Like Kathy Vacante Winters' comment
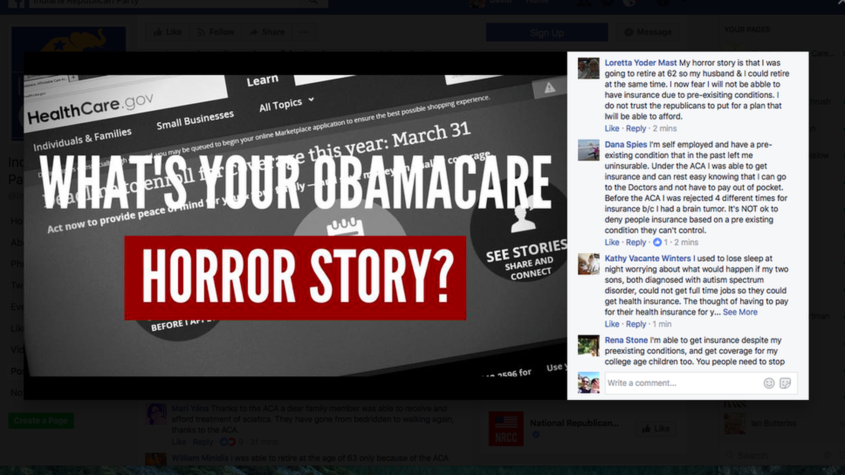The image size is (845, 475). click(612, 324)
